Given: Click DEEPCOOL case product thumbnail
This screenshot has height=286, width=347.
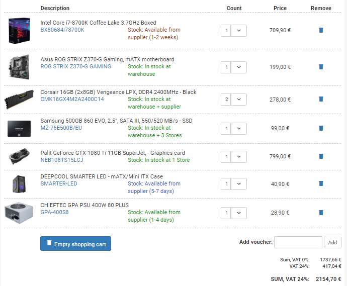Looking at the screenshot, I should click(19, 184).
